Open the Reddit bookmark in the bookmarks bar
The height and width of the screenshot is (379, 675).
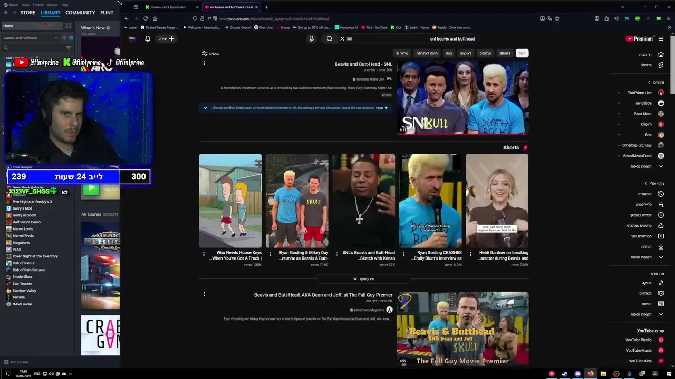(x=451, y=27)
